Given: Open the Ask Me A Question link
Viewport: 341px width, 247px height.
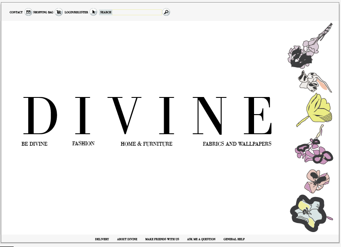Looking at the screenshot, I should pos(201,239).
